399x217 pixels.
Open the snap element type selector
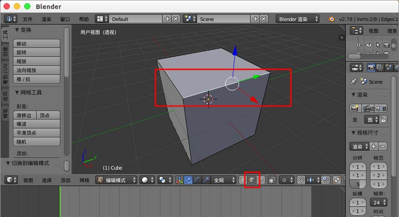pyautogui.click(x=313, y=180)
